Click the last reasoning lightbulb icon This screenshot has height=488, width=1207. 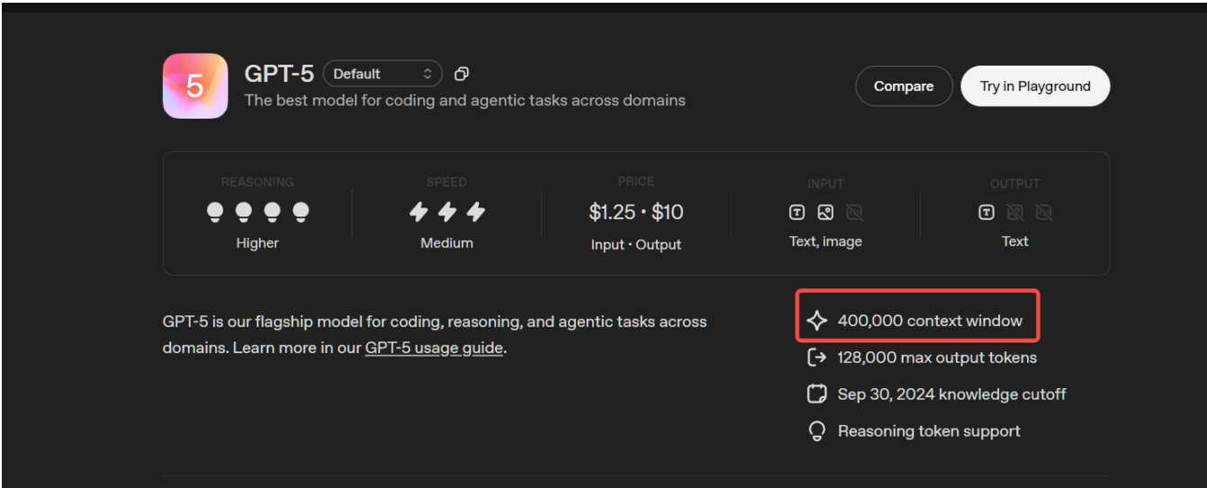pos(301,212)
